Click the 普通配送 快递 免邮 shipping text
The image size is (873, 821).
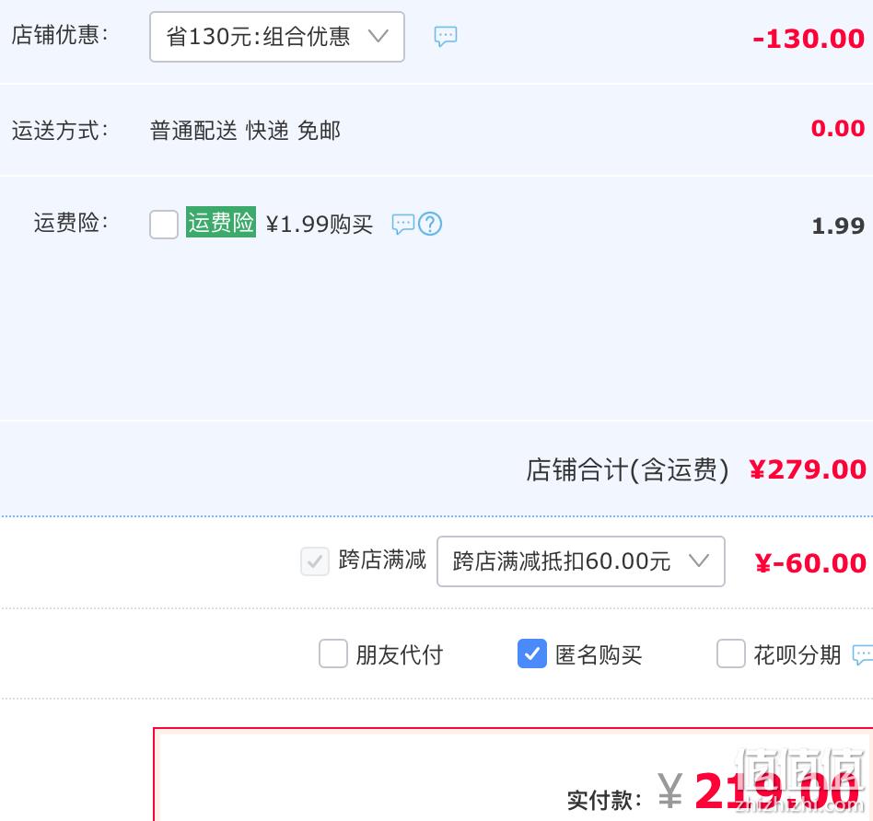245,131
